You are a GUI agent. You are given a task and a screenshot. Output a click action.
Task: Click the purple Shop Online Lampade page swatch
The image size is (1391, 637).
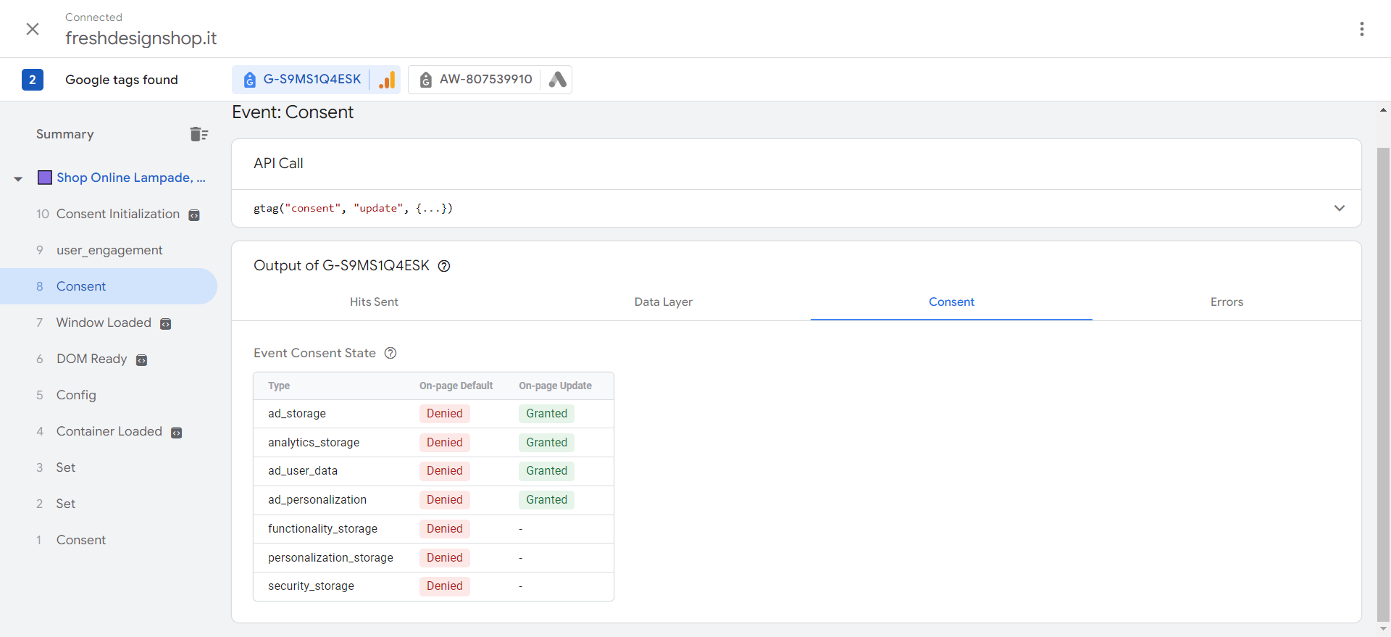45,178
